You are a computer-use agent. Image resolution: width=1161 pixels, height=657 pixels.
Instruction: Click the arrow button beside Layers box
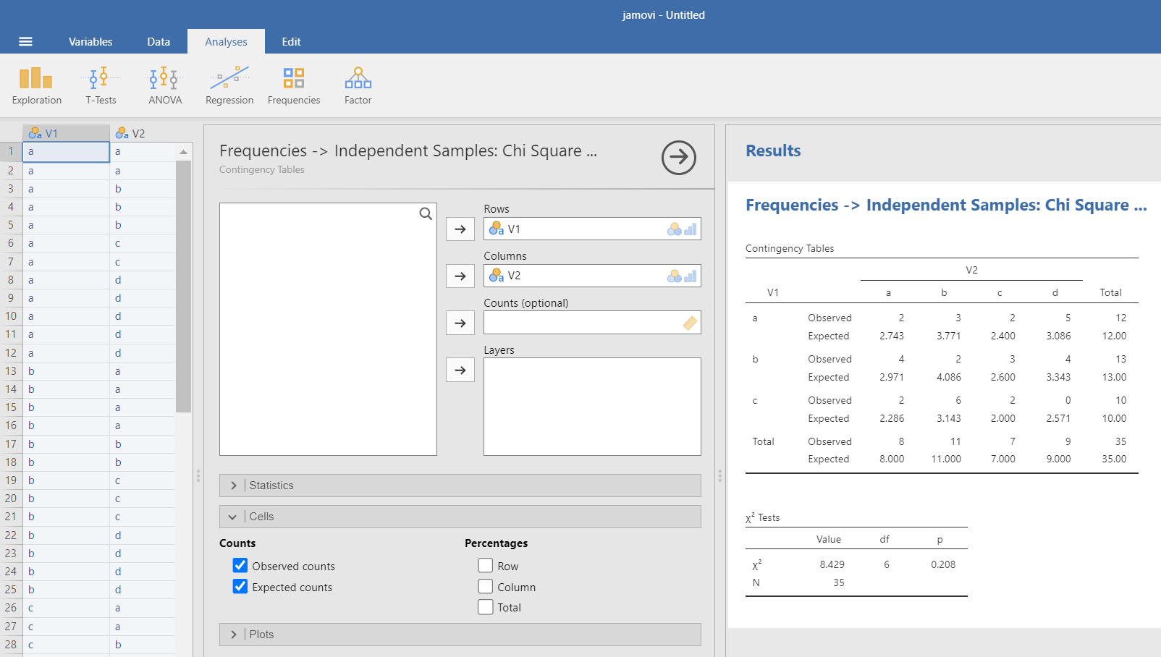460,370
